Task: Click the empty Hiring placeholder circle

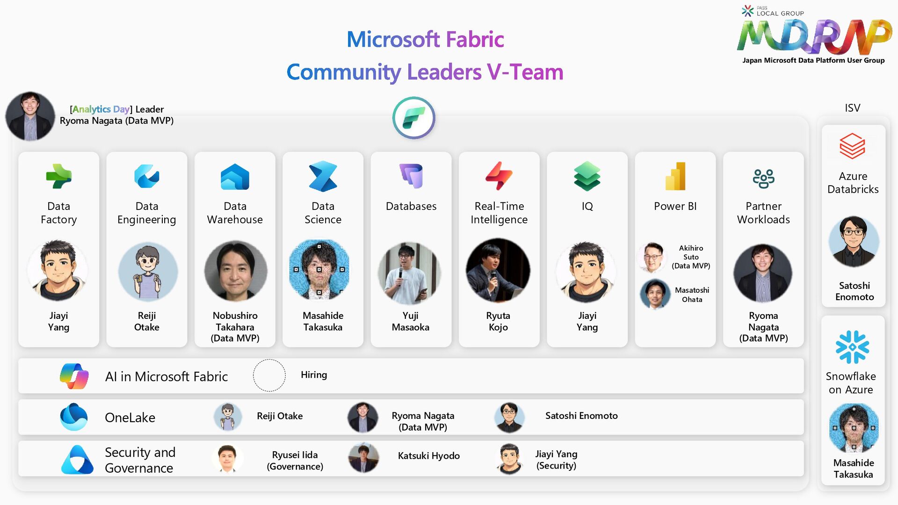Action: coord(269,375)
